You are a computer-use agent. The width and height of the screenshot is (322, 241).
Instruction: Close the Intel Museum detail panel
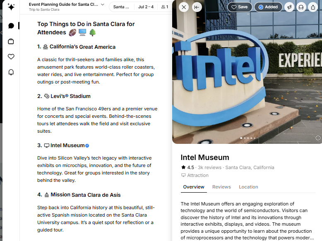[184, 7]
